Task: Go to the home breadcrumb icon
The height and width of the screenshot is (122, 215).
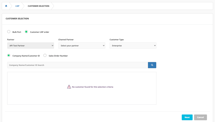Action: click(x=6, y=6)
